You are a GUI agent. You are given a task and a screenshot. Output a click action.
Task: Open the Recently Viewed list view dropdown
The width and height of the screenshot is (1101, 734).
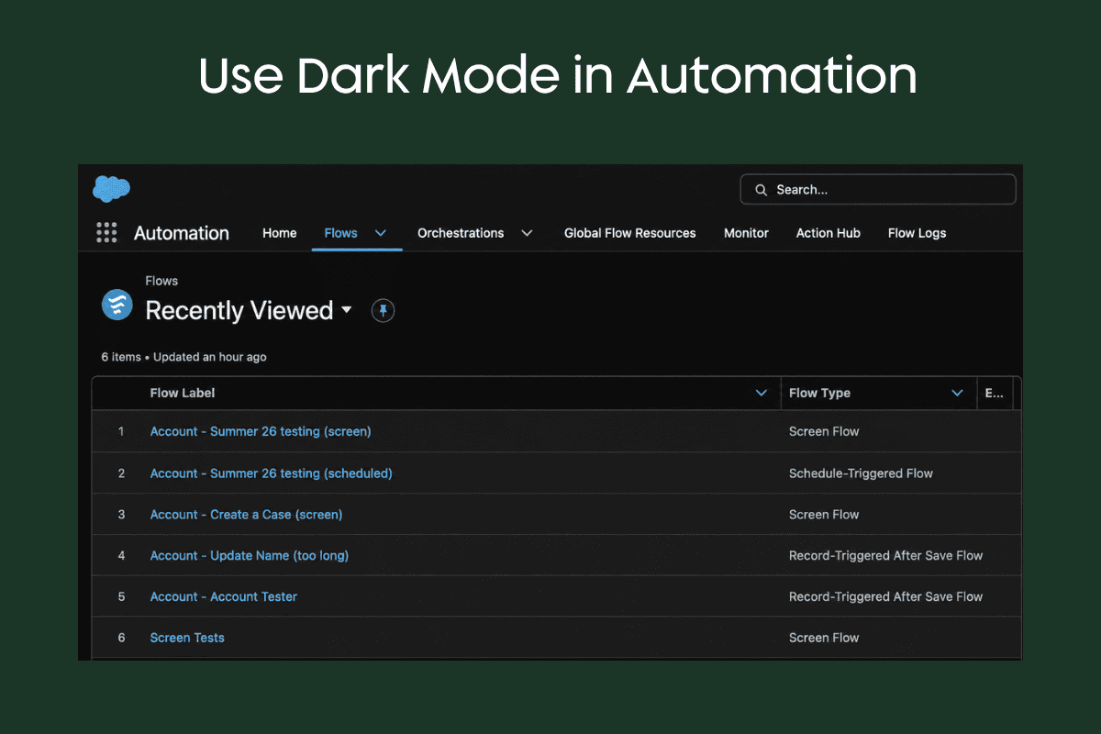(x=346, y=310)
